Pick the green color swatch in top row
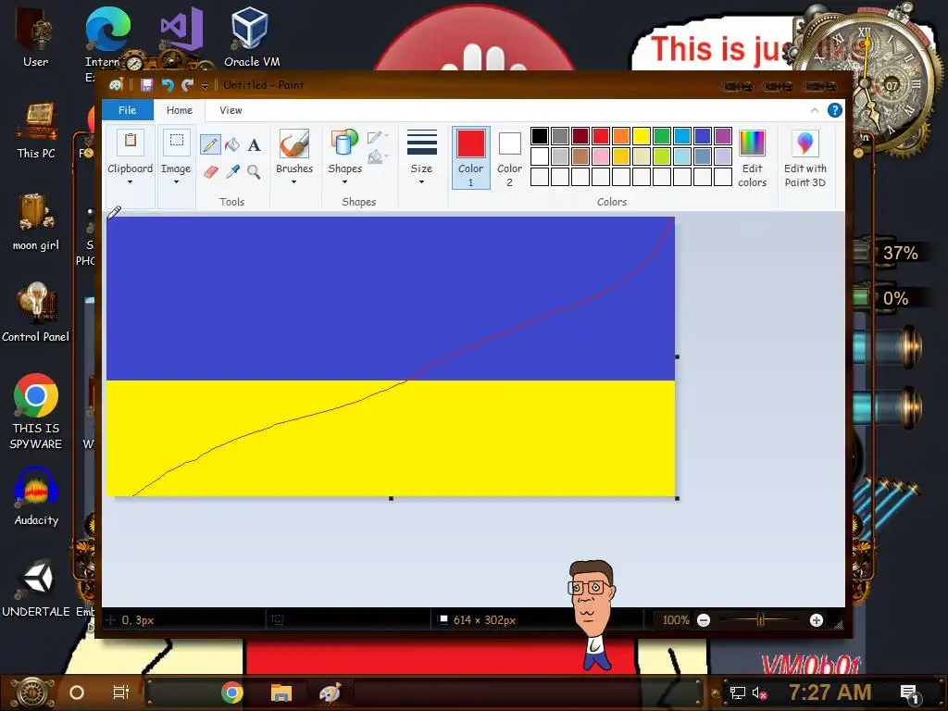This screenshot has height=711, width=948. [661, 136]
